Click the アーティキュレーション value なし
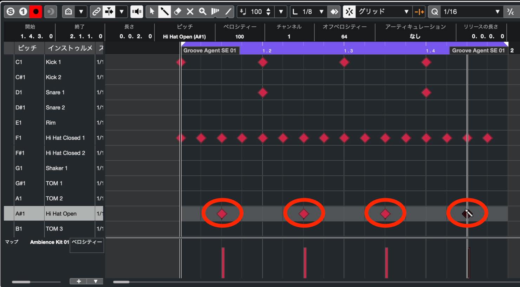Image resolution: width=520 pixels, height=287 pixels. pyautogui.click(x=415, y=36)
